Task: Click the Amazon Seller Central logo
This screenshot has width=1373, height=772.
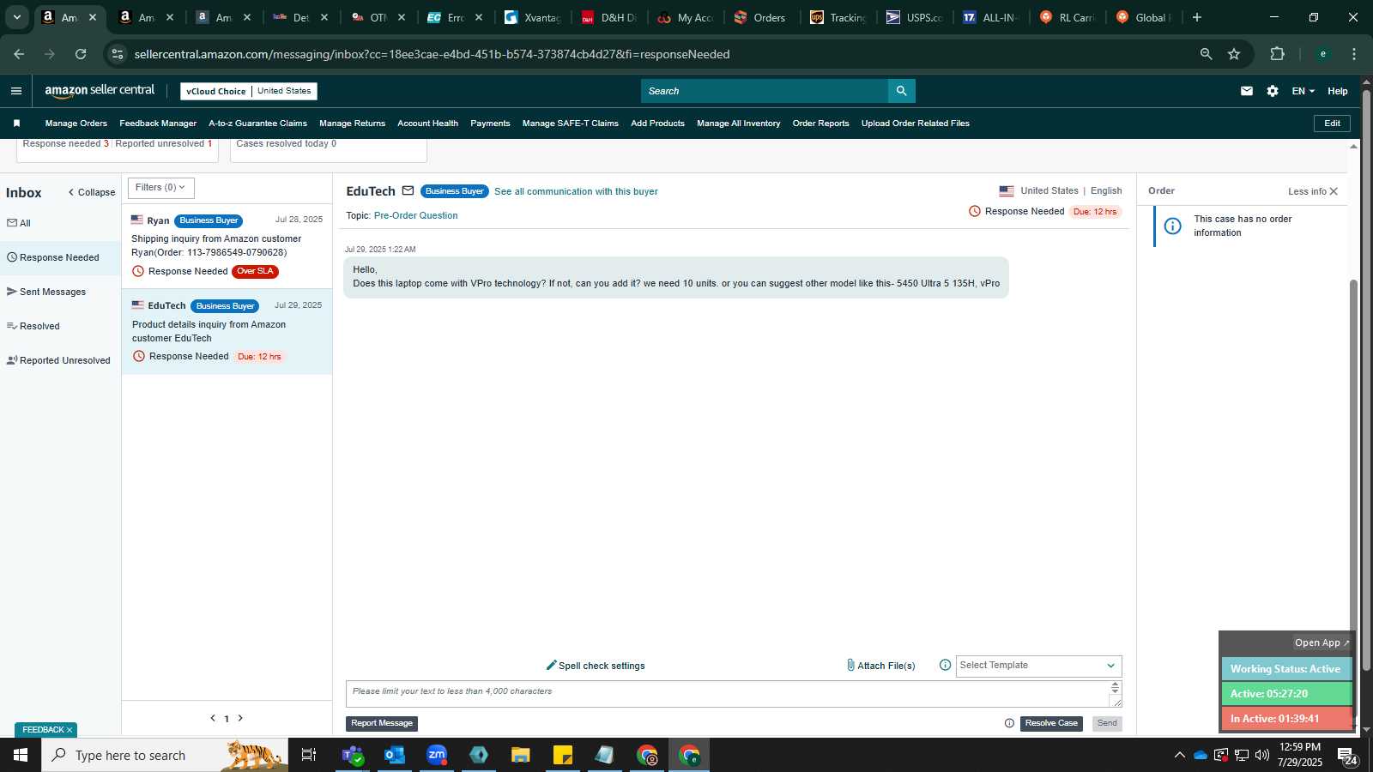Action: click(x=100, y=90)
